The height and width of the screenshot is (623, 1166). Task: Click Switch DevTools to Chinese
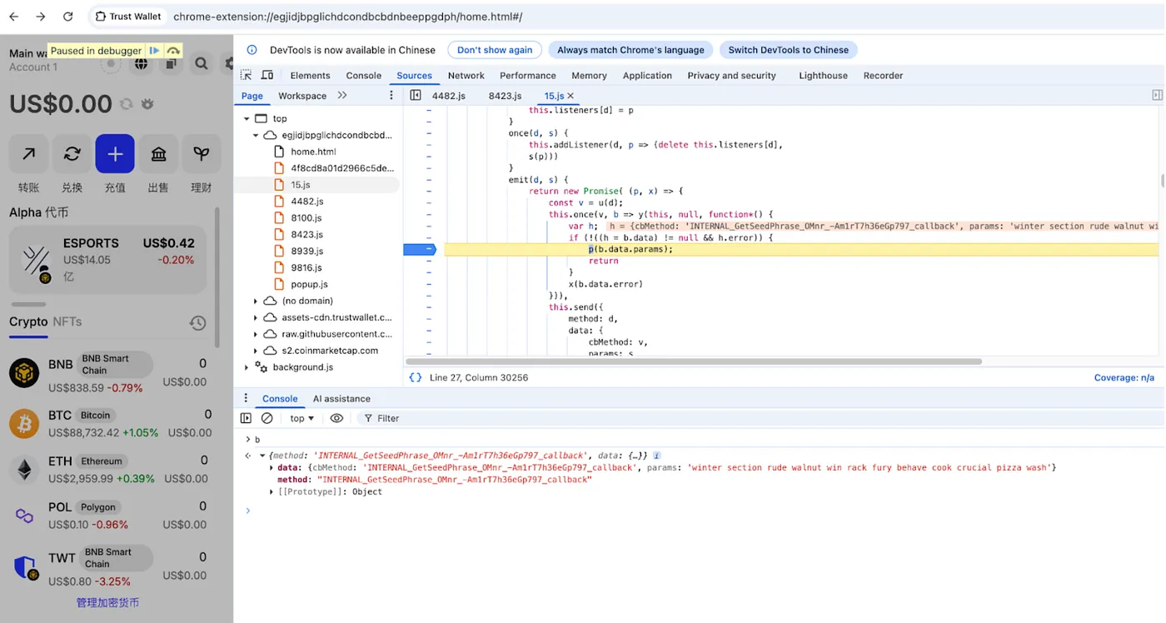[x=788, y=50]
